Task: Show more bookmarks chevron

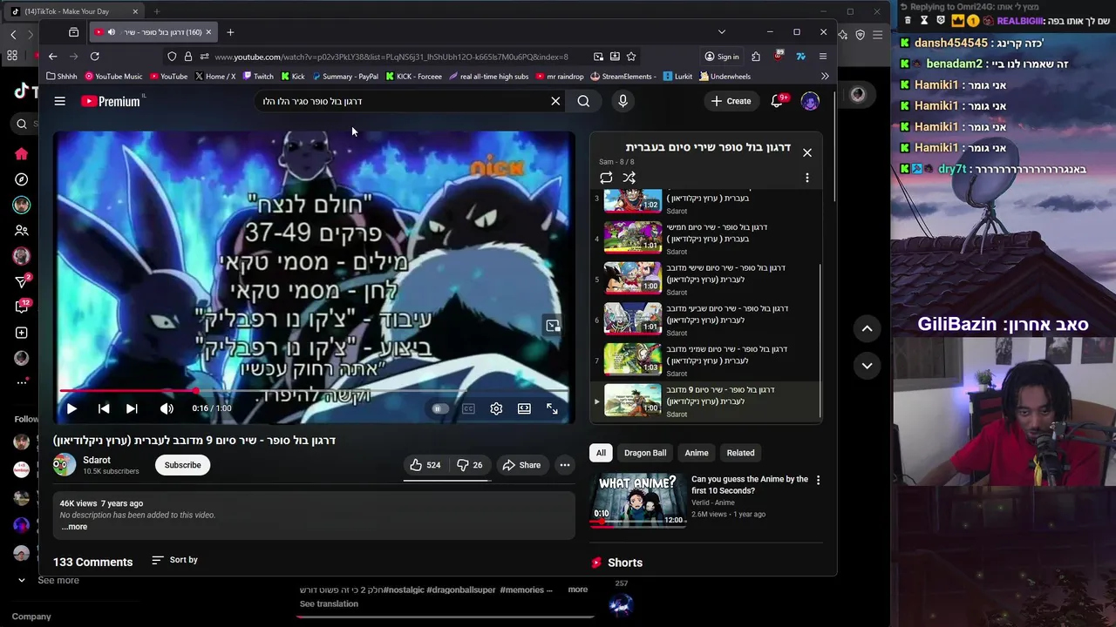Action: tap(825, 77)
